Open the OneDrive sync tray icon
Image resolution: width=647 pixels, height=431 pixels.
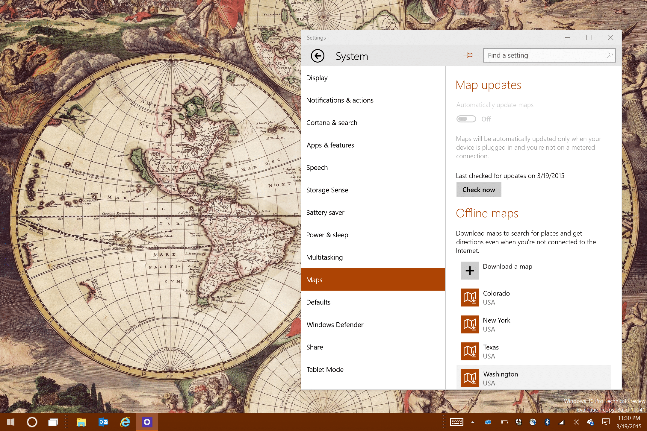pyautogui.click(x=590, y=422)
